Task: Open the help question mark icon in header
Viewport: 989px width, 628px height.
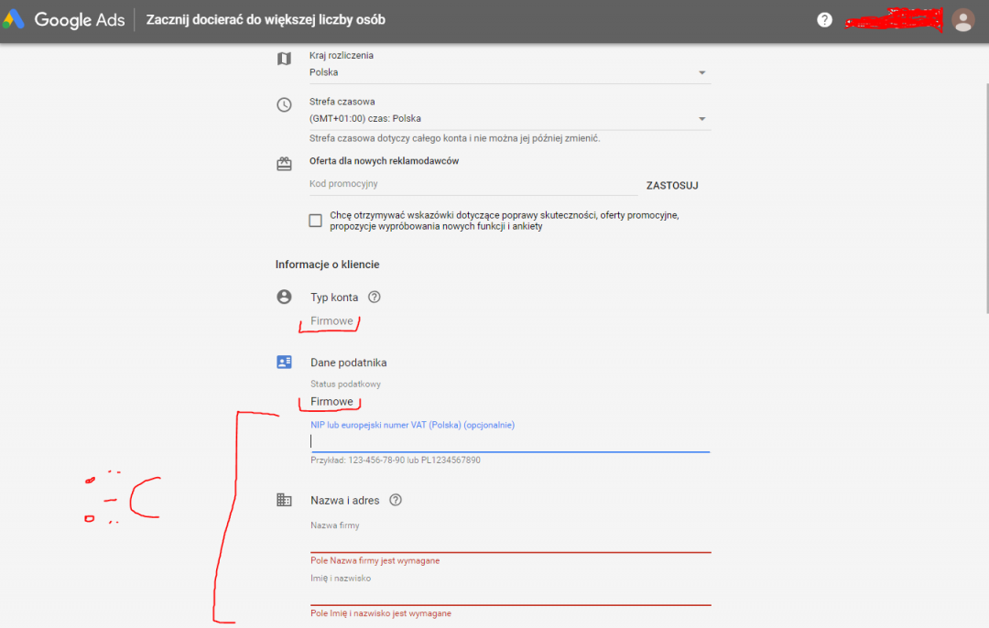Action: point(825,20)
